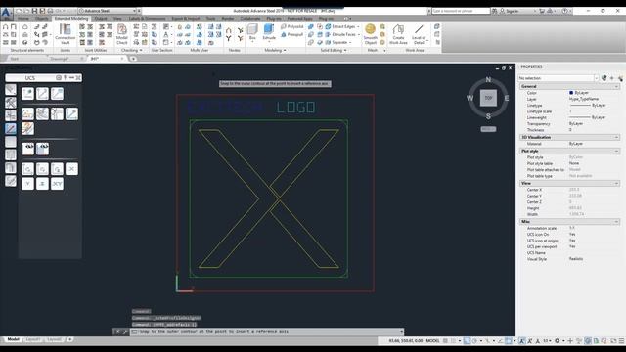Click the first eye view icon in UCS palette
This screenshot has width=626, height=352.
pos(27,149)
